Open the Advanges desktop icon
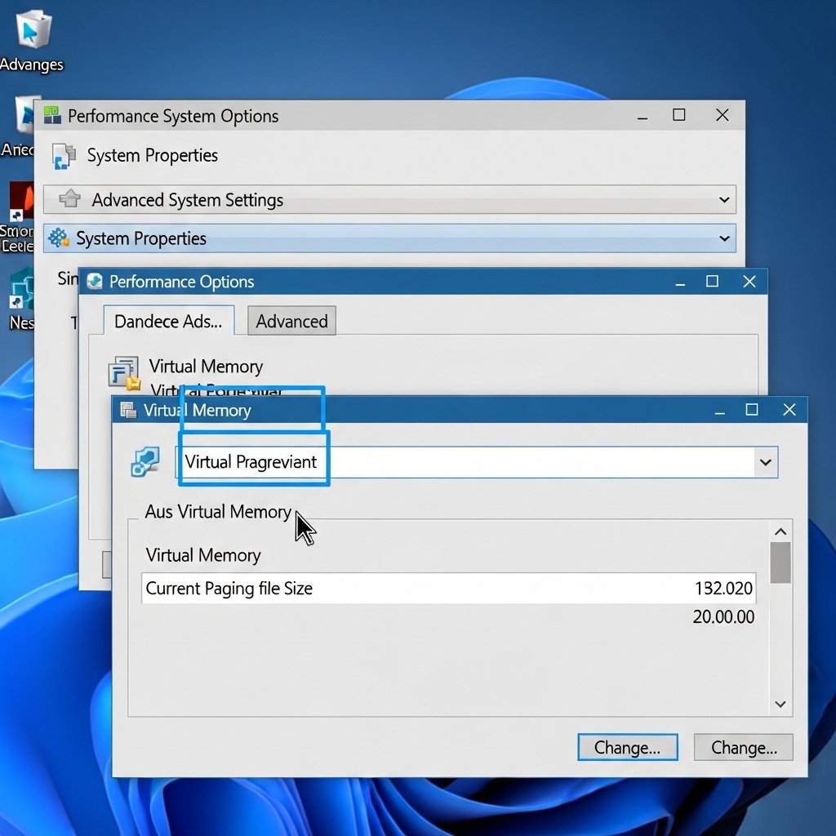 click(x=33, y=31)
